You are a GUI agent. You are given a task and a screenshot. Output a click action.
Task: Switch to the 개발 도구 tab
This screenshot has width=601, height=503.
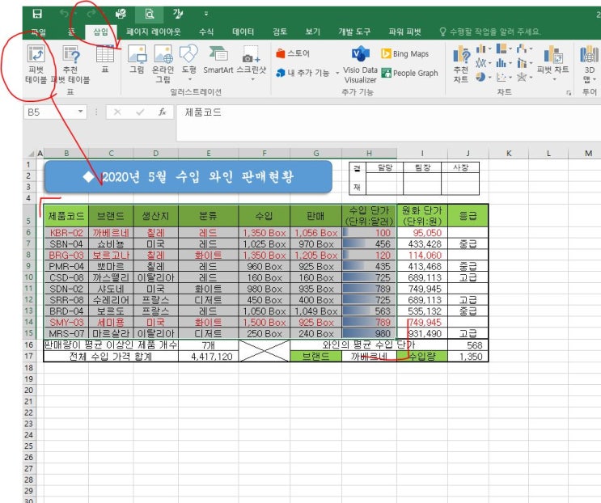pyautogui.click(x=354, y=32)
